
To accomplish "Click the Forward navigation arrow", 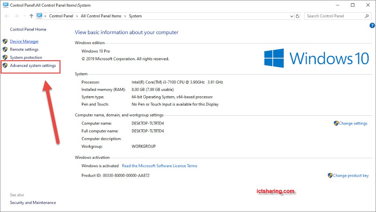I will coord(17,16).
